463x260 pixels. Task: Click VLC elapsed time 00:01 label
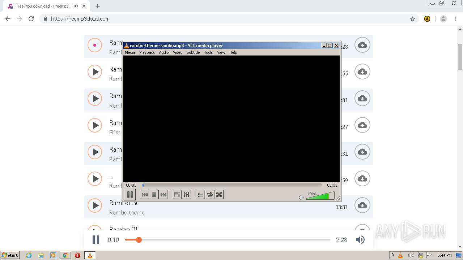131,185
